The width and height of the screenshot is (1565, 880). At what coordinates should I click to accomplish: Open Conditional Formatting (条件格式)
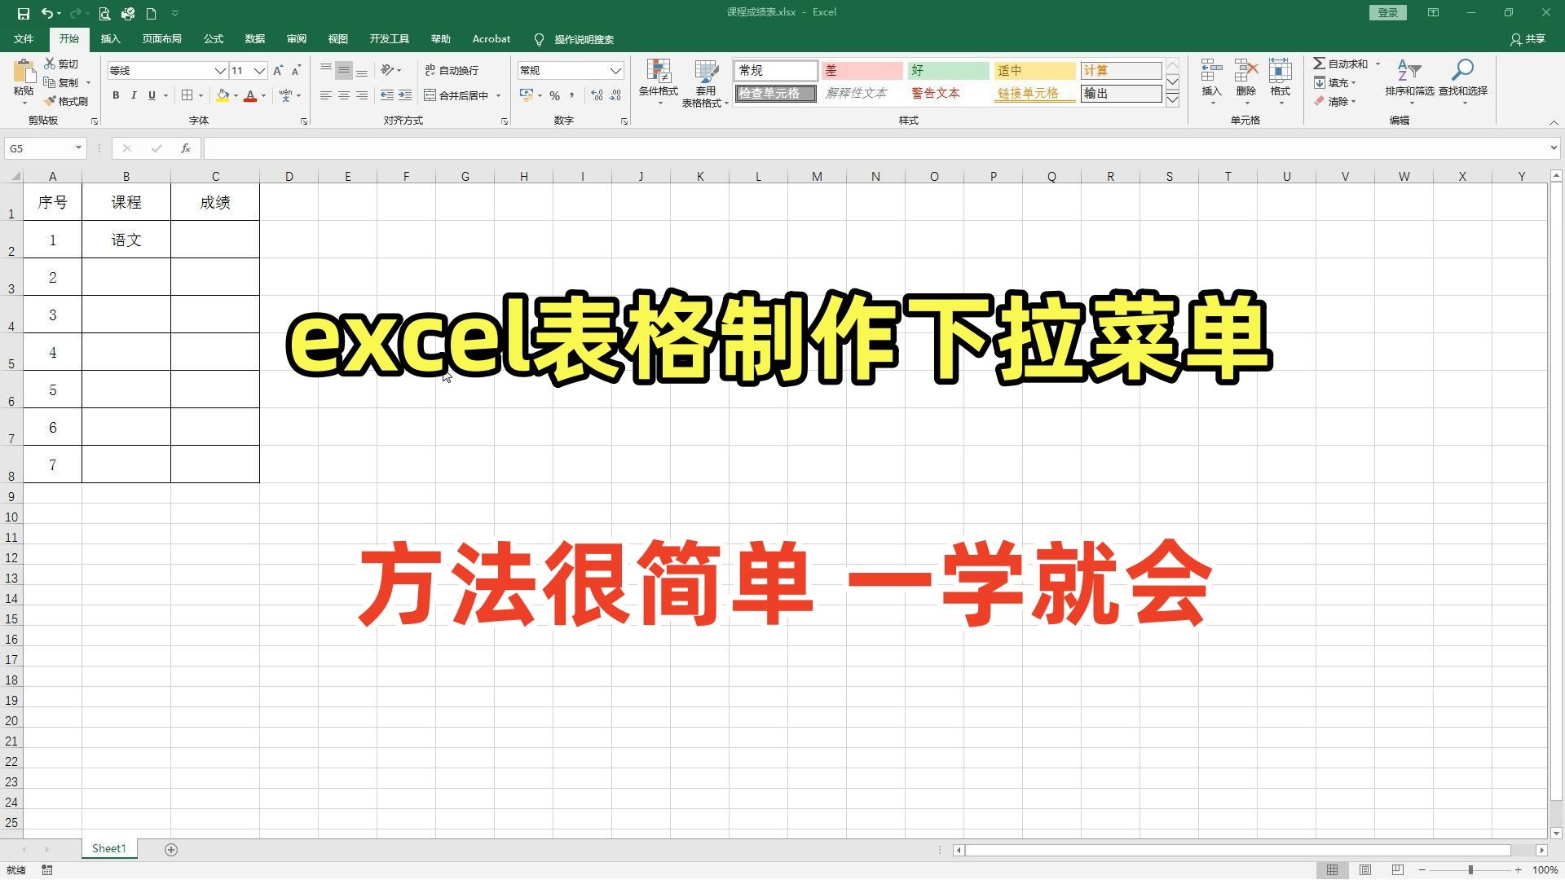tap(658, 82)
